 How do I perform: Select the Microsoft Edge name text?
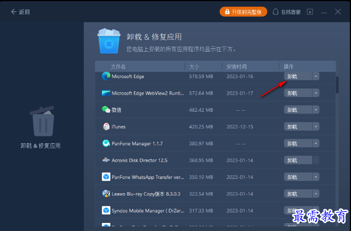coord(128,77)
